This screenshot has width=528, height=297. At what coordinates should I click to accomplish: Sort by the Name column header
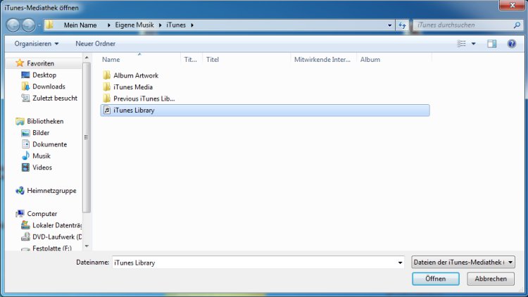point(140,60)
